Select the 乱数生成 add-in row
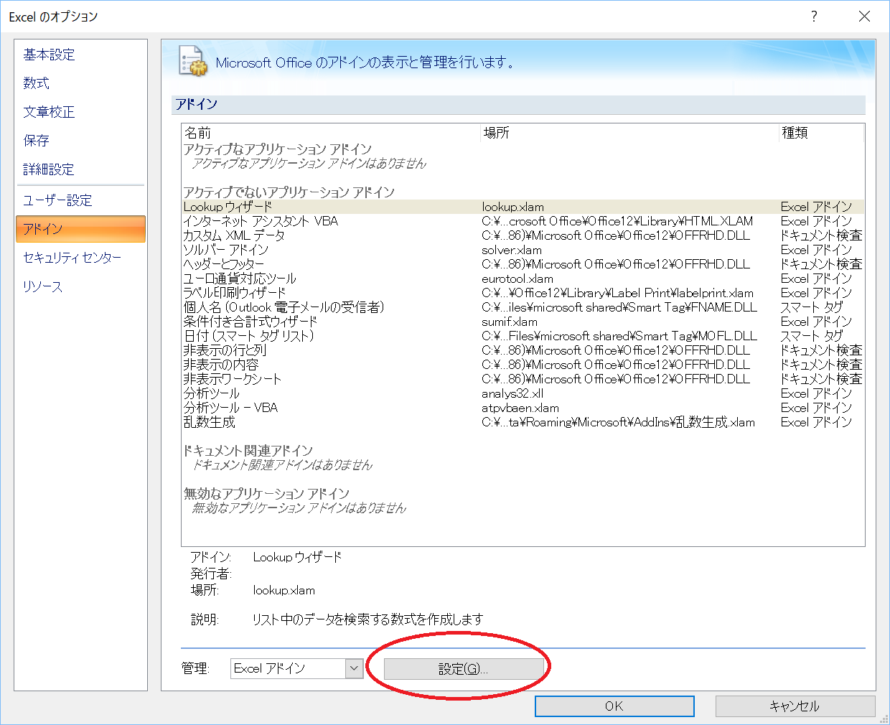This screenshot has height=725, width=890. (523, 422)
